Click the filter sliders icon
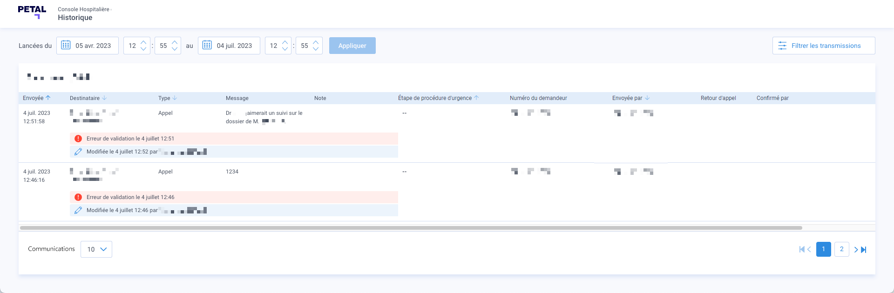This screenshot has width=894, height=293. [782, 46]
